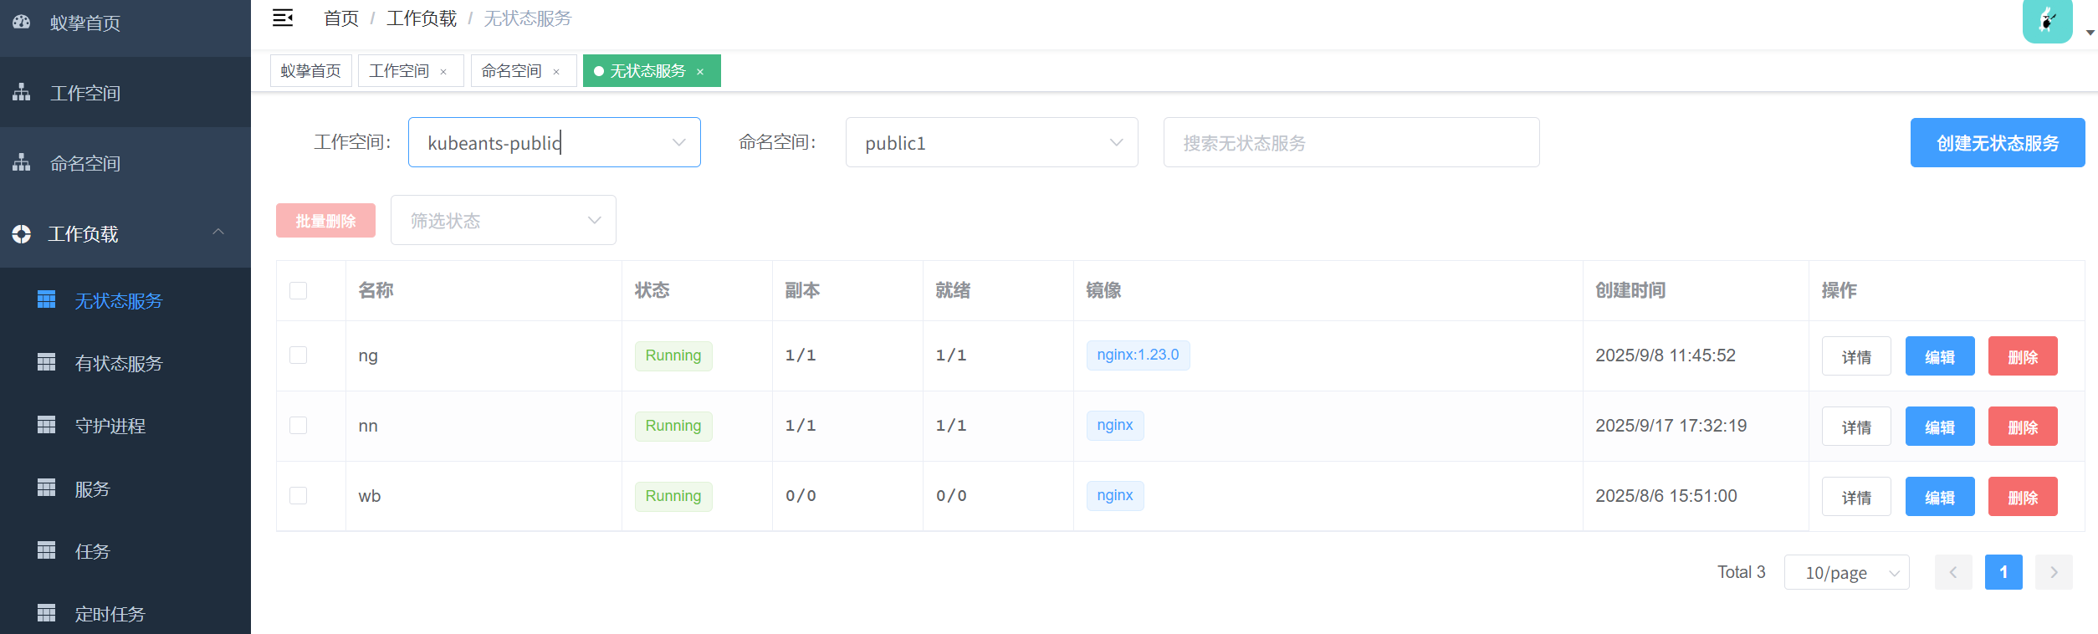Viewport: 2098px width, 634px height.
Task: Open the 筛选状态 filter dropdown
Action: (x=503, y=221)
